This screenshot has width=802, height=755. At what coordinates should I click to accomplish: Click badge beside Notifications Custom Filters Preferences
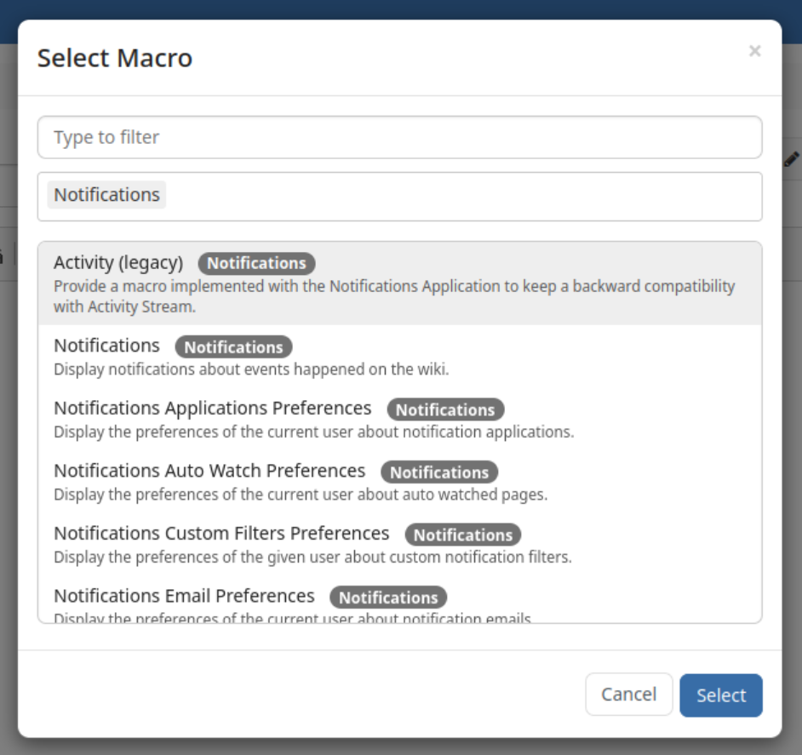pos(463,535)
